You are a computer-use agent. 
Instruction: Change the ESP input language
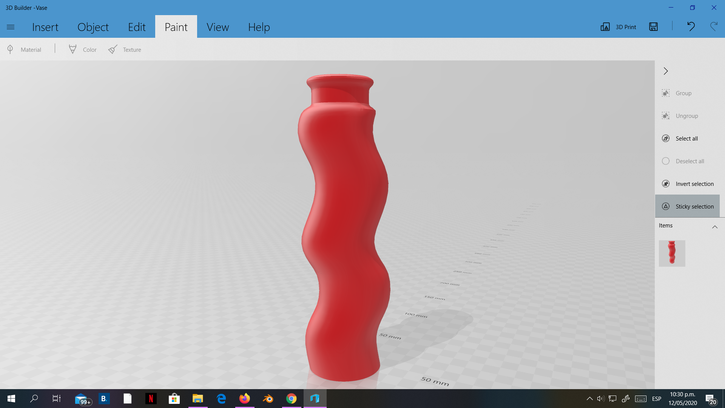click(657, 399)
